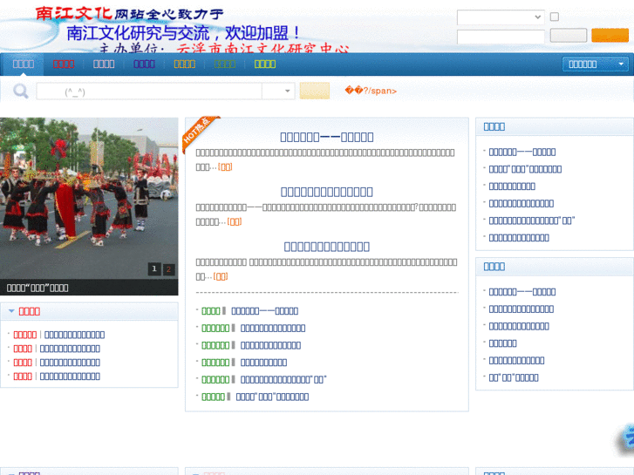Select the first highlighted navigation tab
This screenshot has width=634, height=475.
click(24, 64)
